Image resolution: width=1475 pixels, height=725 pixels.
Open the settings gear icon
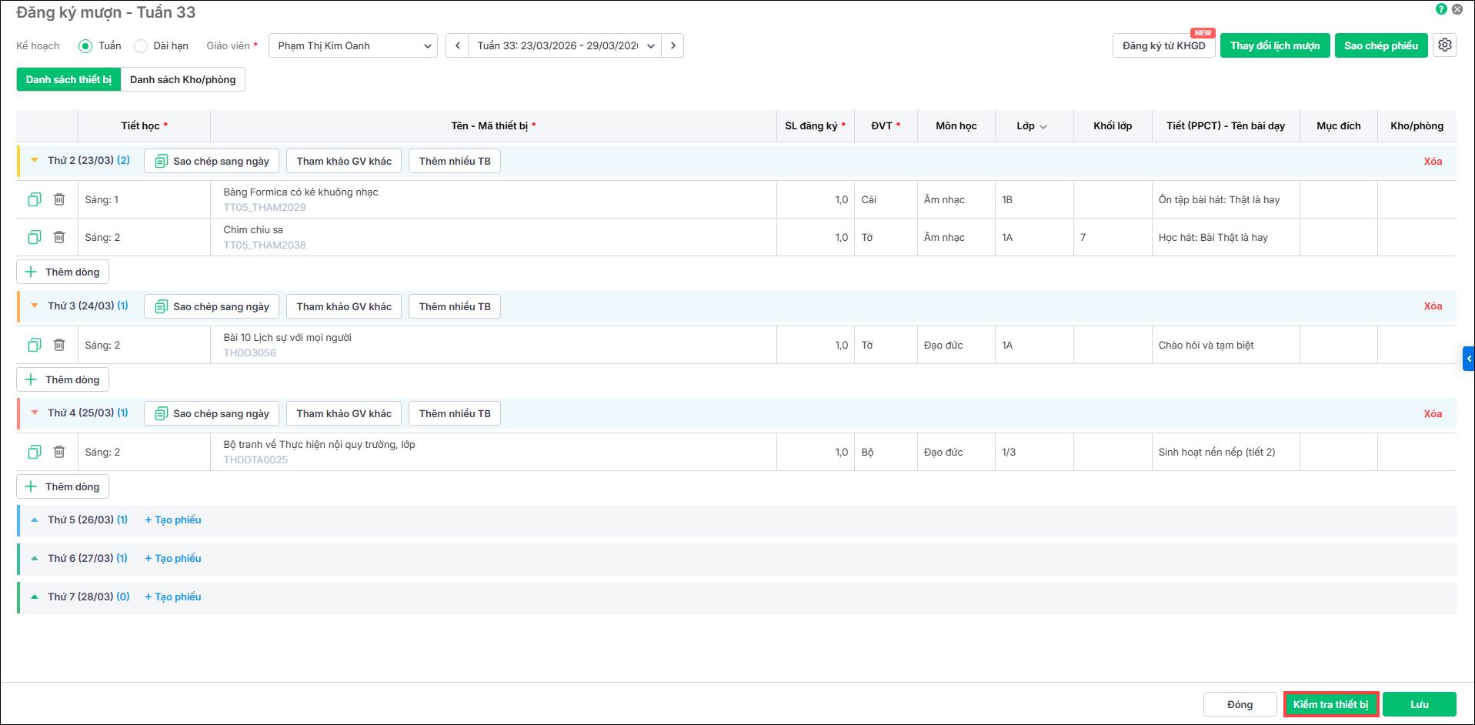[1444, 45]
